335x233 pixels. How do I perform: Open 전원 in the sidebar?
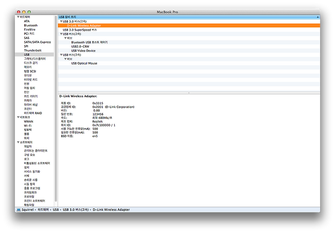[27, 84]
